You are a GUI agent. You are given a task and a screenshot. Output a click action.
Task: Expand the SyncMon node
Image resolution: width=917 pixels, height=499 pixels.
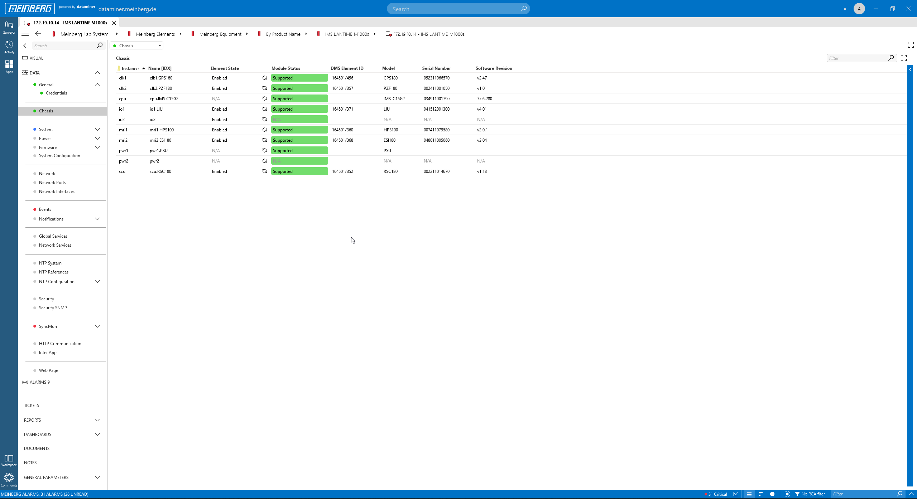[97, 326]
